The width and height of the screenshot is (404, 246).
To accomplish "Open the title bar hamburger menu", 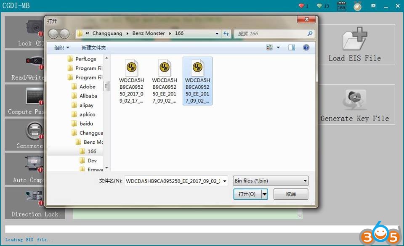I will pos(373,6).
